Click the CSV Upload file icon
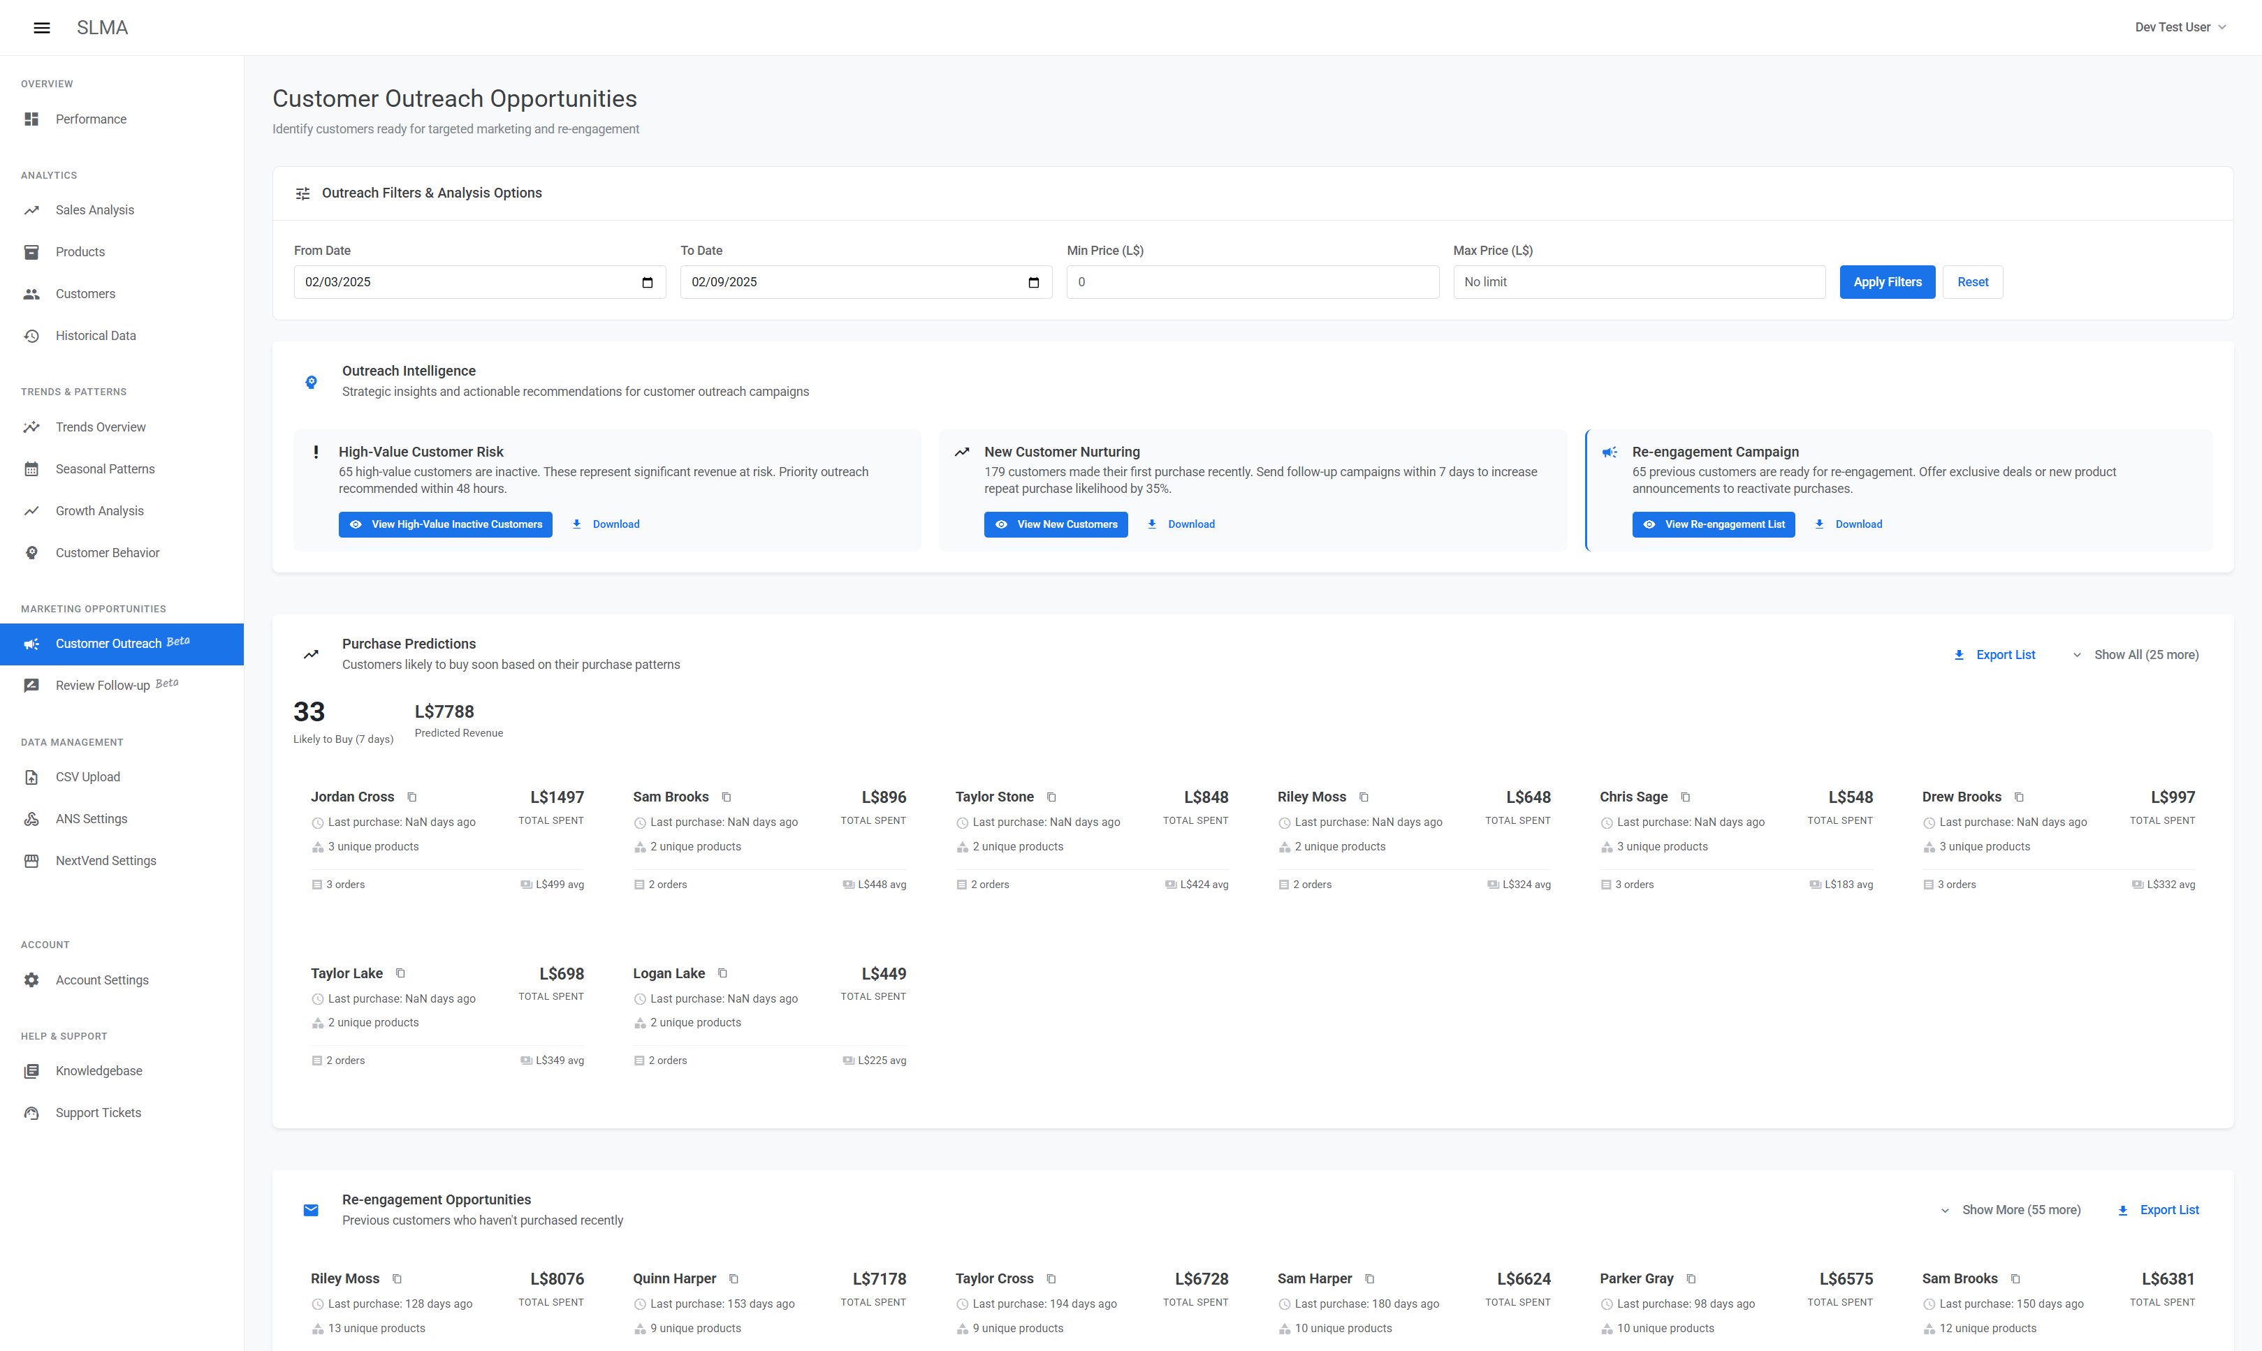This screenshot has height=1351, width=2262. (32, 778)
